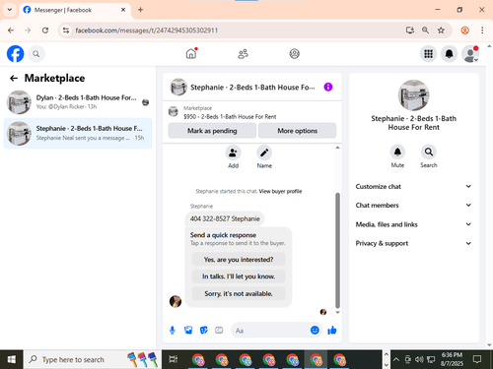Click Stephanie's message 404 322-8527 Stephanie
This screenshot has width=493, height=369.
[x=225, y=218]
